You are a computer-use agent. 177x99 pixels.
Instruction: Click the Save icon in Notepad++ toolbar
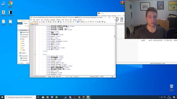pyautogui.click(x=35, y=22)
